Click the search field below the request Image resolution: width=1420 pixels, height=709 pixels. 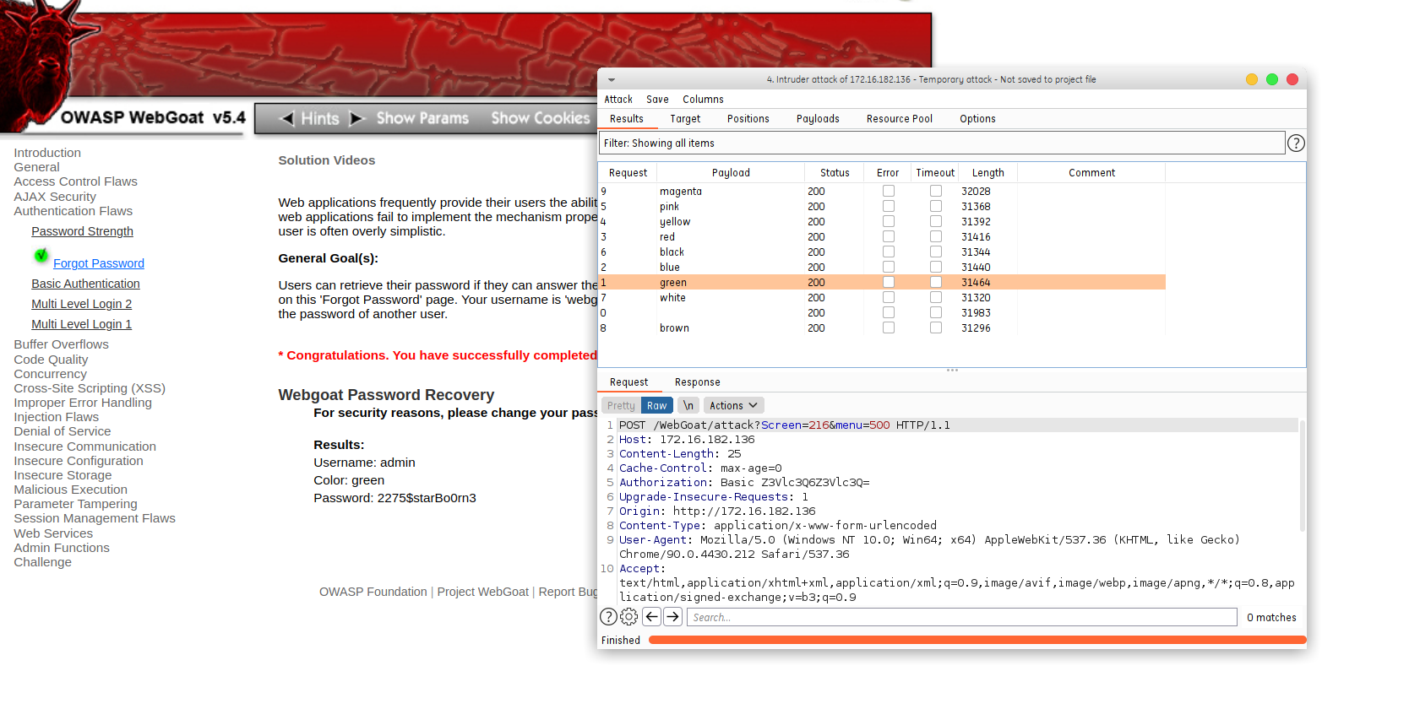[961, 617]
